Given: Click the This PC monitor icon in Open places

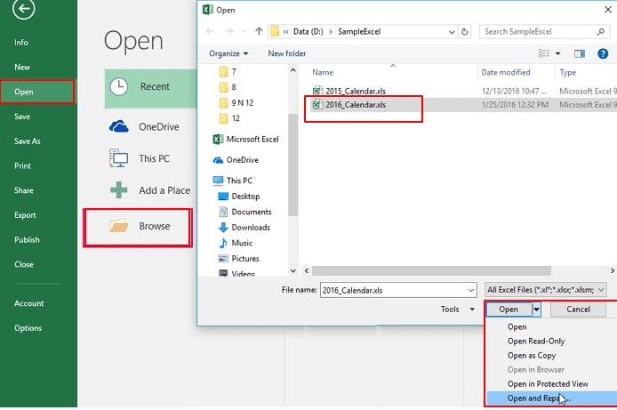Looking at the screenshot, I should click(118, 158).
